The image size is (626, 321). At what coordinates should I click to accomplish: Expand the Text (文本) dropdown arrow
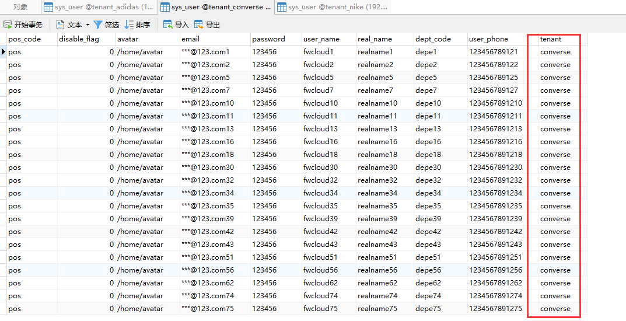click(x=88, y=25)
